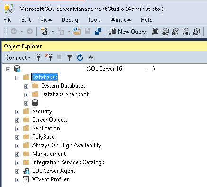Screen dimensions: 207x187
Task: Open the MDX query icon
Action: click(x=165, y=31)
